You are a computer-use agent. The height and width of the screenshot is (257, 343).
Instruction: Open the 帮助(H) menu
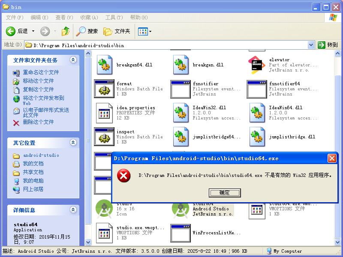tap(138, 18)
